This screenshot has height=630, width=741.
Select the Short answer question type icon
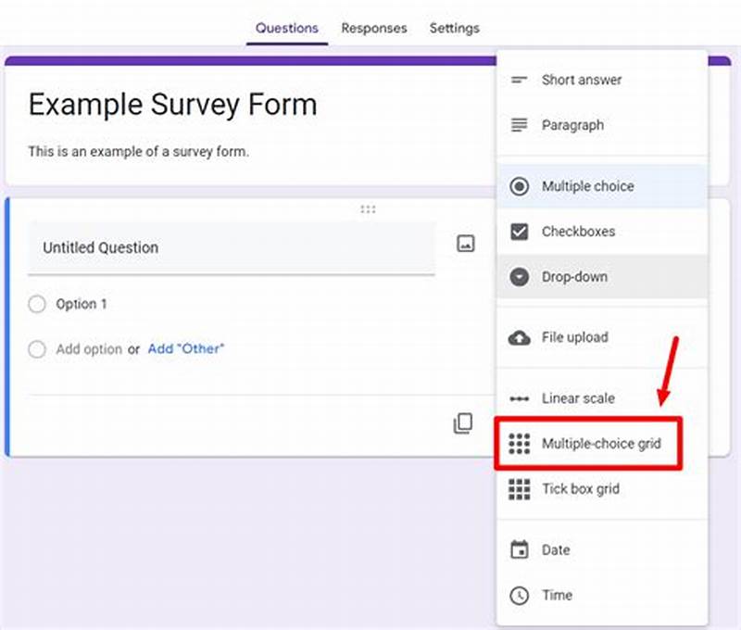(519, 80)
